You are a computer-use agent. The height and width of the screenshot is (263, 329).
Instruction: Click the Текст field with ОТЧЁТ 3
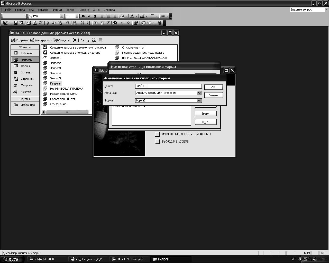pyautogui.click(x=168, y=86)
